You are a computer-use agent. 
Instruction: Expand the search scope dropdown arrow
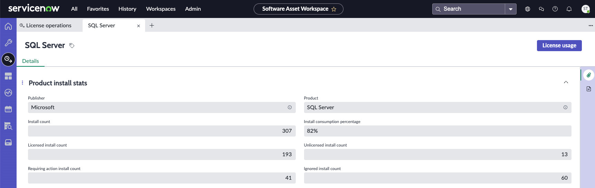[511, 9]
